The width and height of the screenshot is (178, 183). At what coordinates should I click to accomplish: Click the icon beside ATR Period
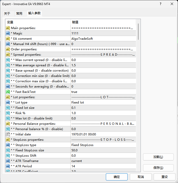pos(8,166)
